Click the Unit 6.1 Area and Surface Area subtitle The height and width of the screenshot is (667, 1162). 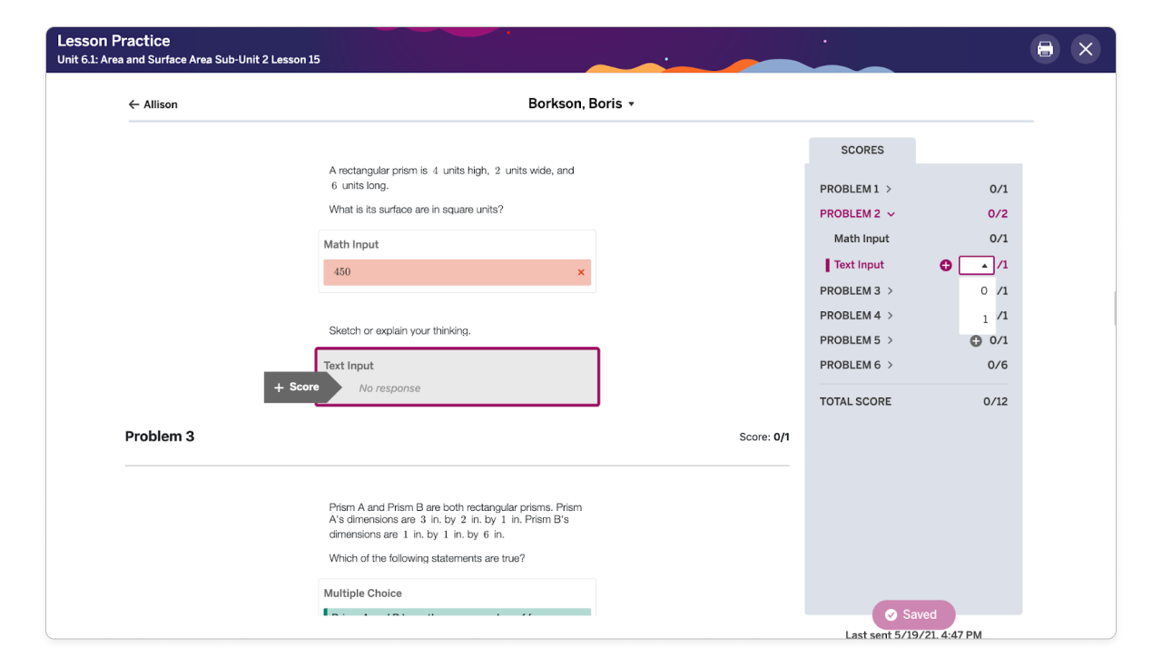point(189,60)
